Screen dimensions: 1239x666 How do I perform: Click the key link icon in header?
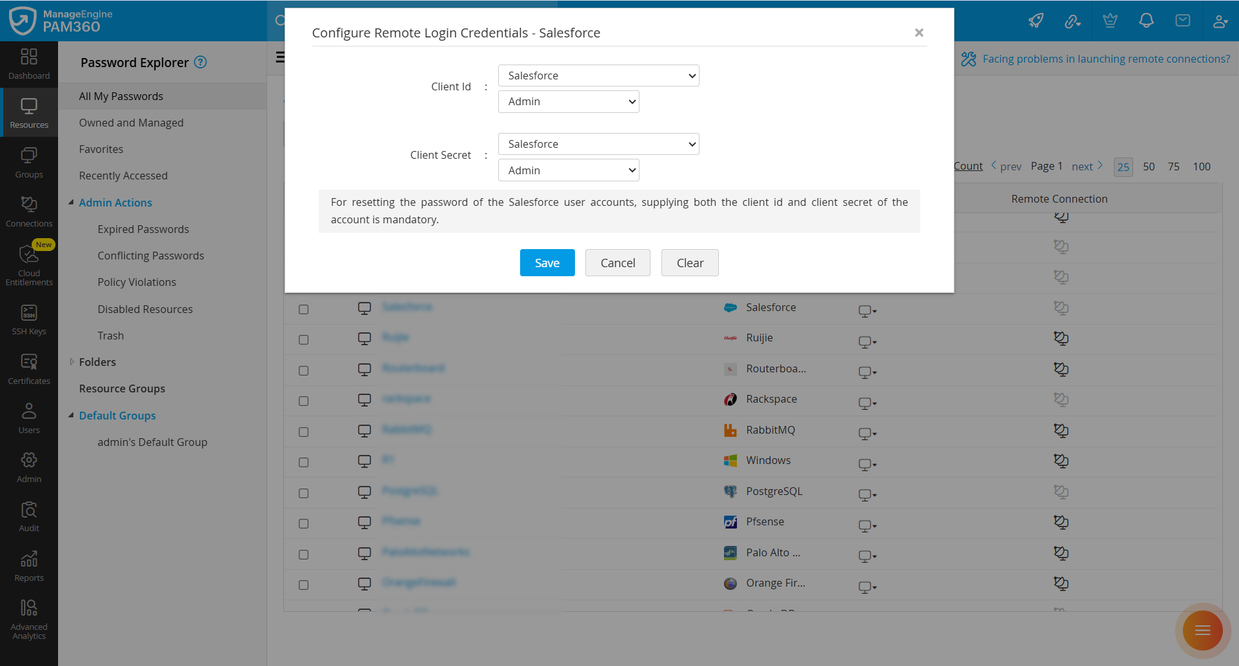pos(1073,21)
